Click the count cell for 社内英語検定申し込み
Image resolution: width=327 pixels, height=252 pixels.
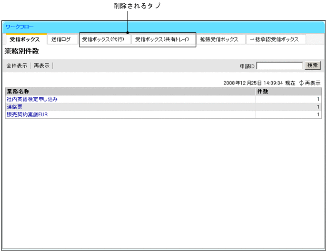288,99
